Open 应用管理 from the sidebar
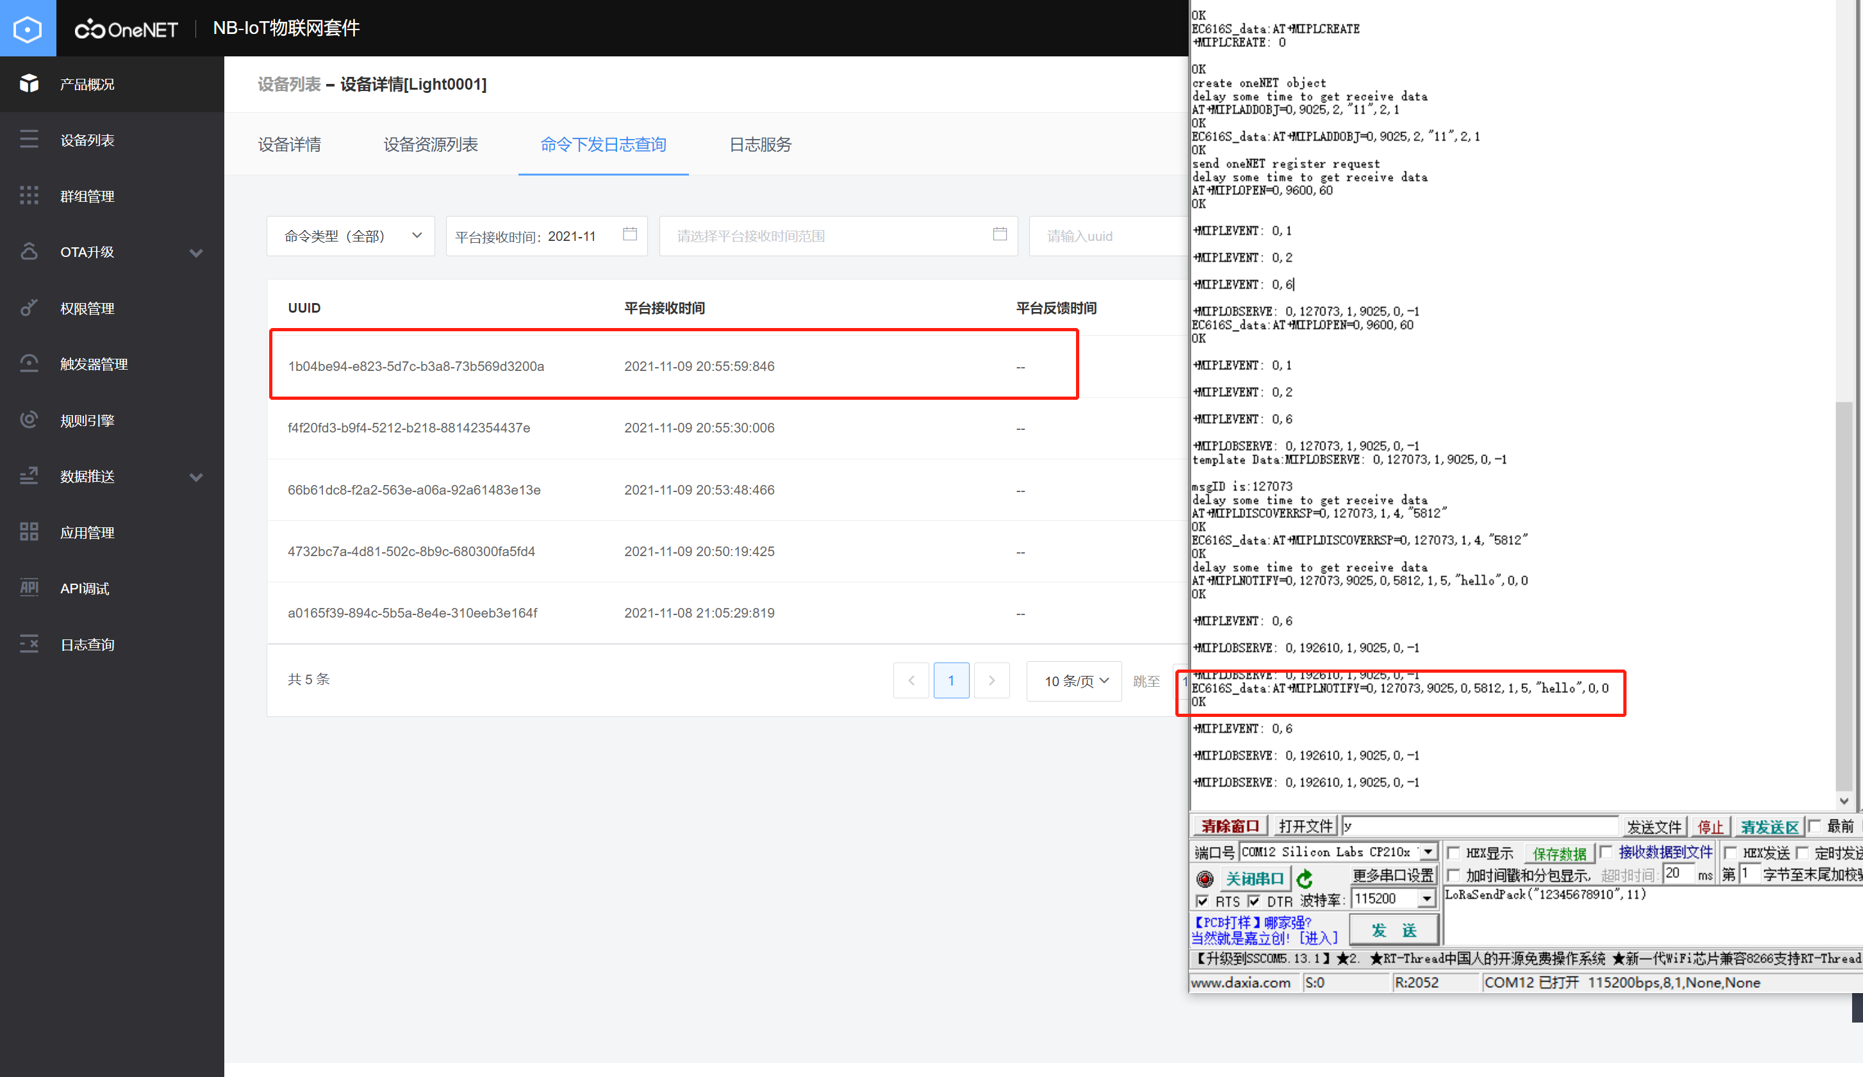Viewport: 1863px width, 1077px height. click(87, 532)
